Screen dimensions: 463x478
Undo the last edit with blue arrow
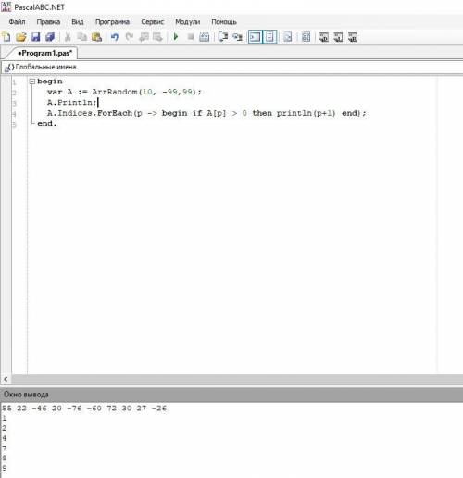tap(115, 37)
